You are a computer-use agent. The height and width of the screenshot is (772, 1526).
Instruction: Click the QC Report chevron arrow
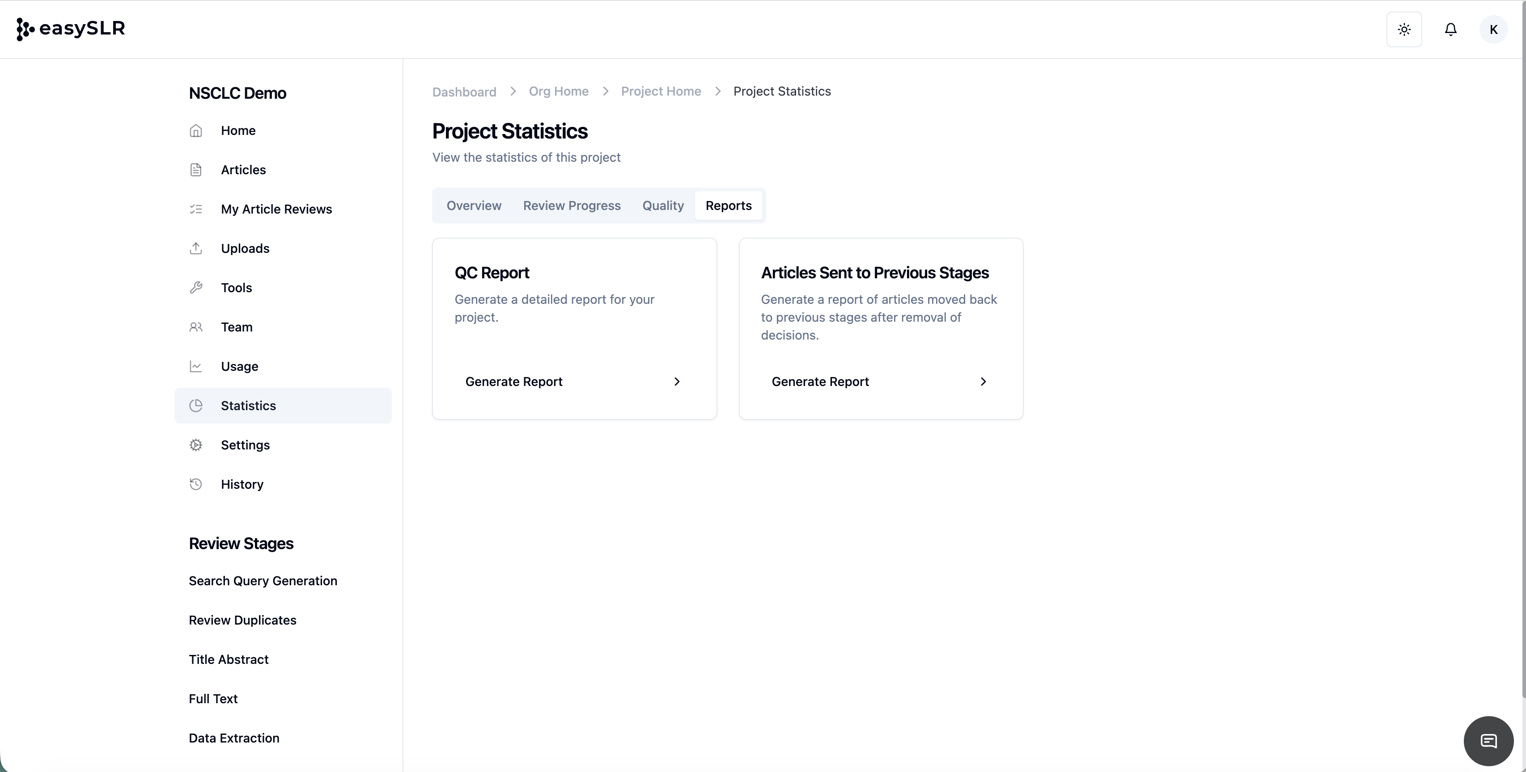pyautogui.click(x=677, y=382)
